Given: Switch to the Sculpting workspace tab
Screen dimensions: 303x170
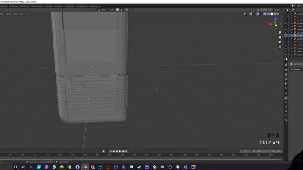Looking at the screenshot, I should tap(14, 6).
